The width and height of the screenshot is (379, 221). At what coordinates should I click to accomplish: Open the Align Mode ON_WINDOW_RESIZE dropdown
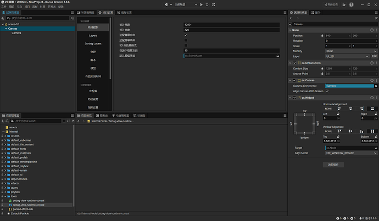(x=351, y=153)
